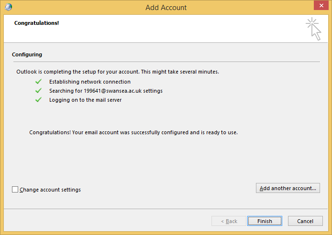Click the Logging on to the mail server text
Image resolution: width=332 pixels, height=235 pixels.
(85, 100)
